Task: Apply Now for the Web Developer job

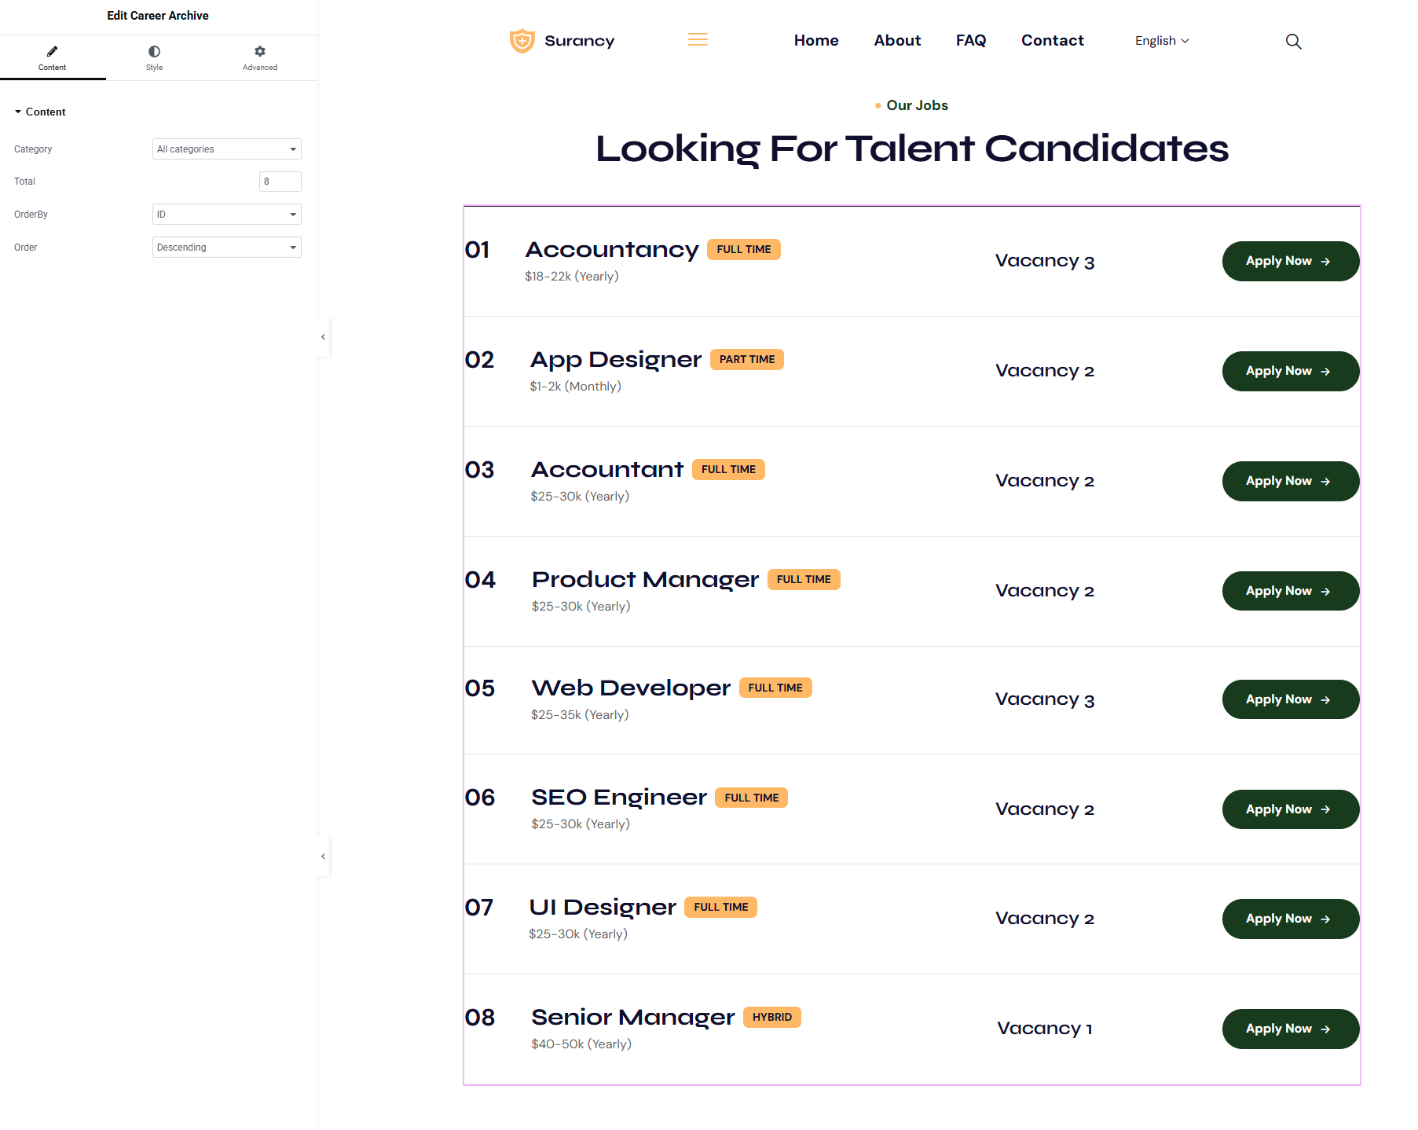Action: 1291,700
